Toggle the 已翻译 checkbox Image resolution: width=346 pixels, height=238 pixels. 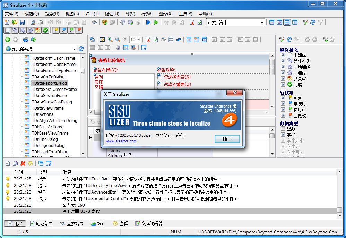coord(283,73)
